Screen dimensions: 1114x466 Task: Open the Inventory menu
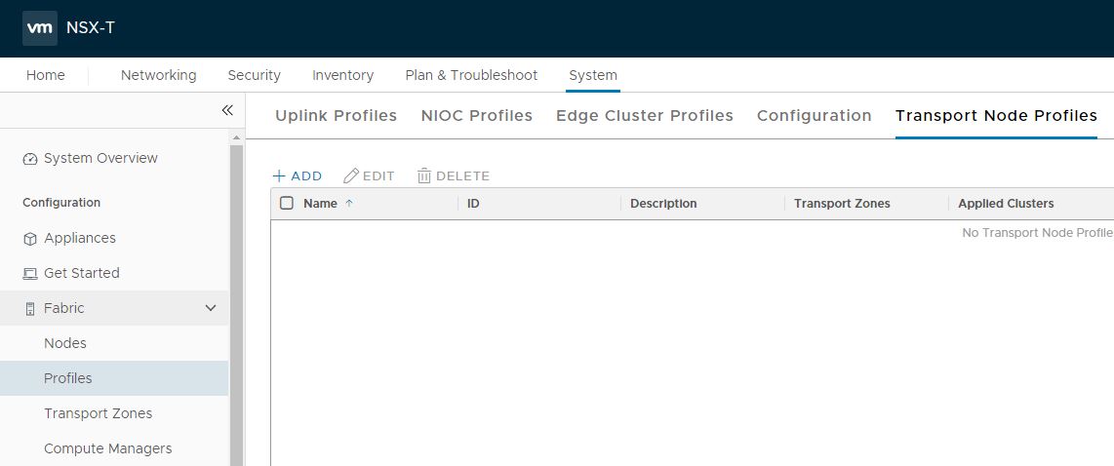[343, 75]
